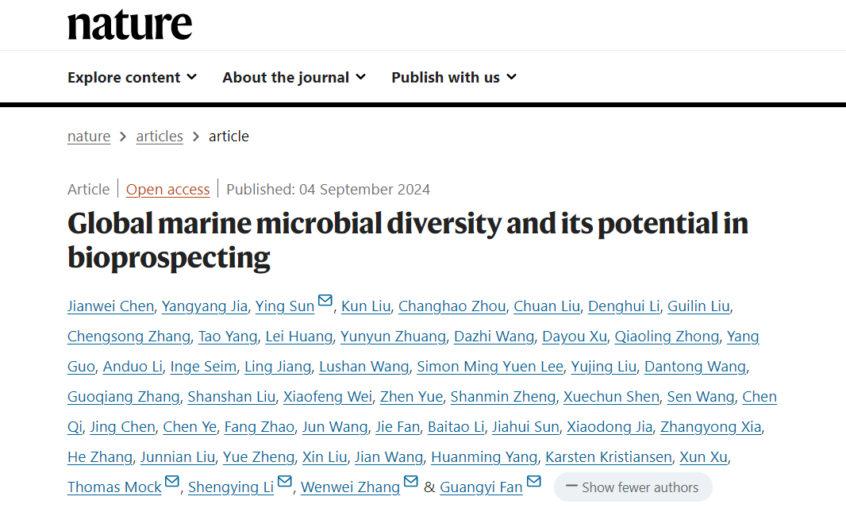Expand Publish with us menu
This screenshot has height=508, width=846.
click(453, 77)
